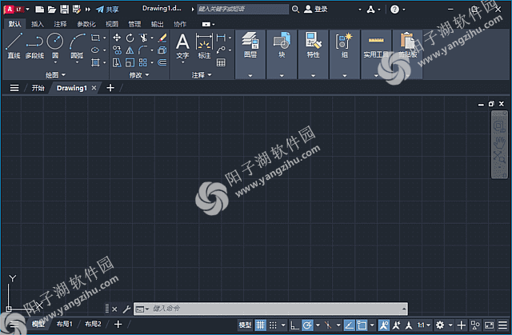Switch to the 插入 ribbon tab
The width and height of the screenshot is (512, 335).
[38, 24]
